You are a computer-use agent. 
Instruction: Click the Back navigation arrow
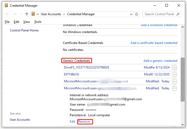pos(7,14)
